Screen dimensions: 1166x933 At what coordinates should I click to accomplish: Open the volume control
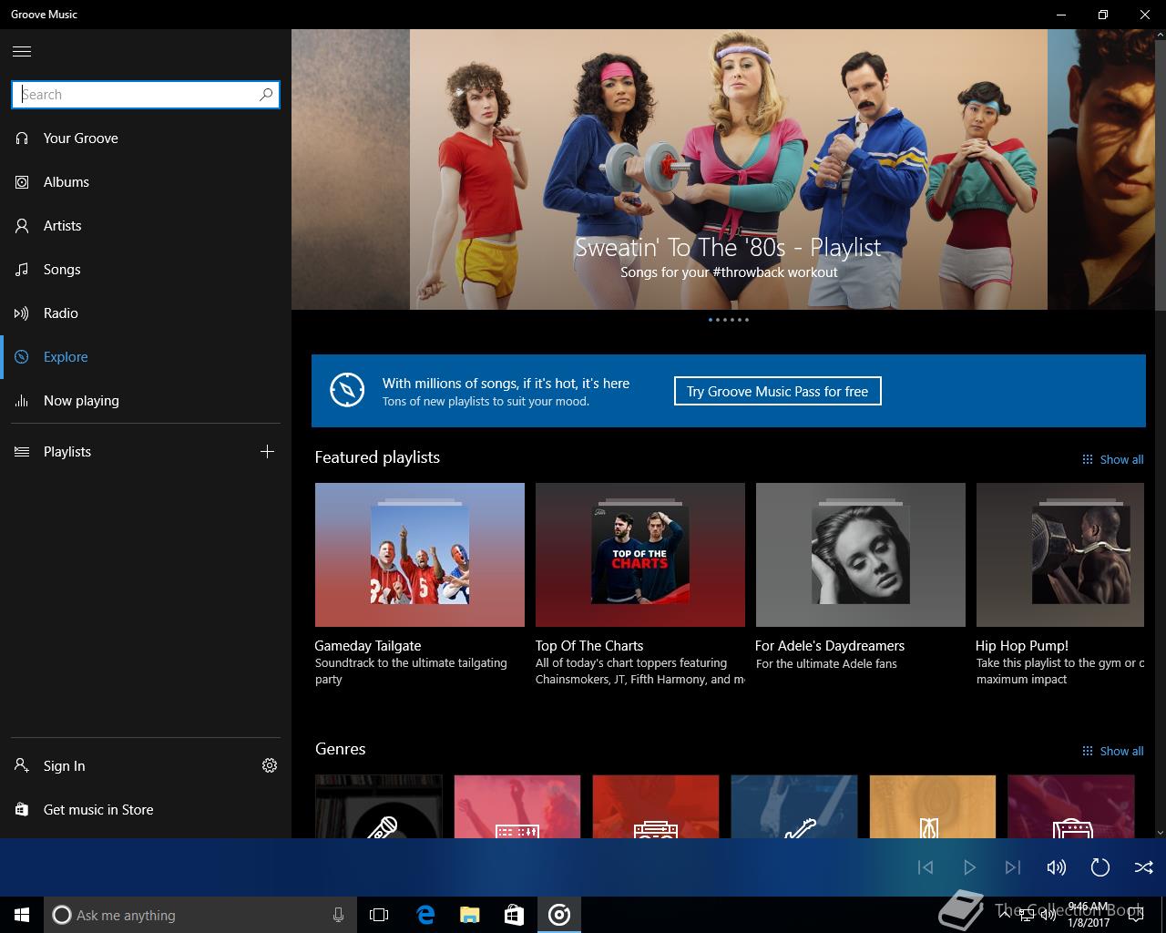(x=1057, y=867)
